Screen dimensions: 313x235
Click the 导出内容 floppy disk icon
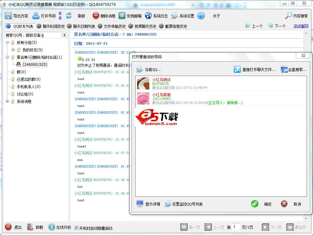coord(8,16)
